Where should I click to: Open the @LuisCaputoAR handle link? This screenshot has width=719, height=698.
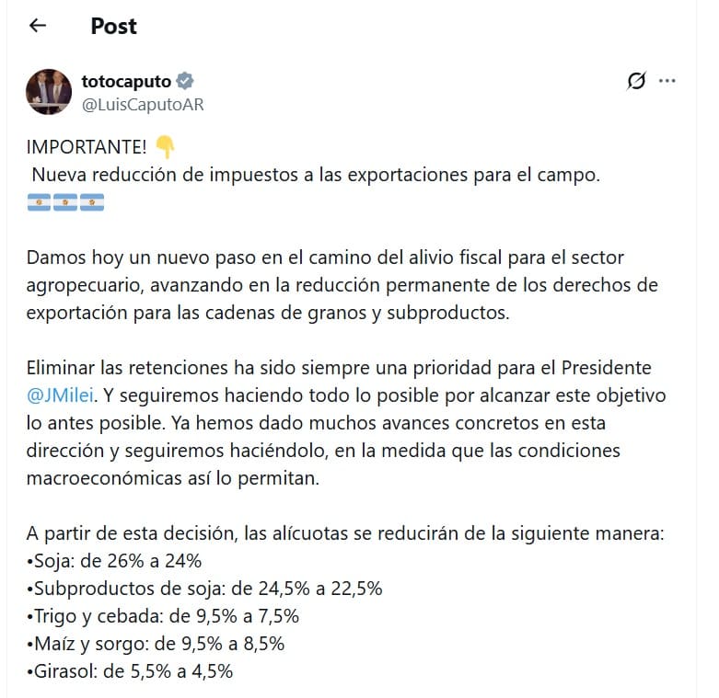coord(143,104)
